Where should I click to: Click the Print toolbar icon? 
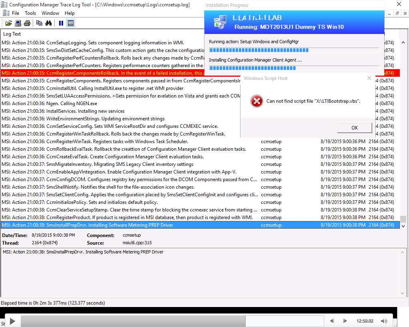click(x=27, y=23)
